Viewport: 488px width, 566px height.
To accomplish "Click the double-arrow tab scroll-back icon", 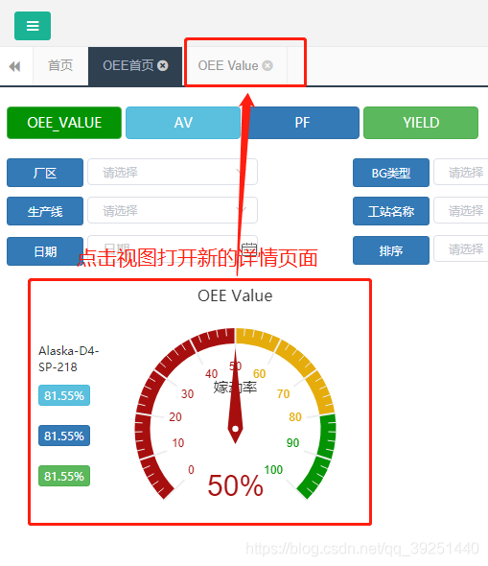I will (x=14, y=66).
